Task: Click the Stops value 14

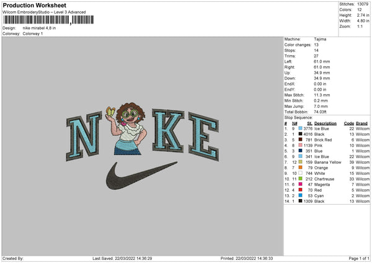Action: 316,50
